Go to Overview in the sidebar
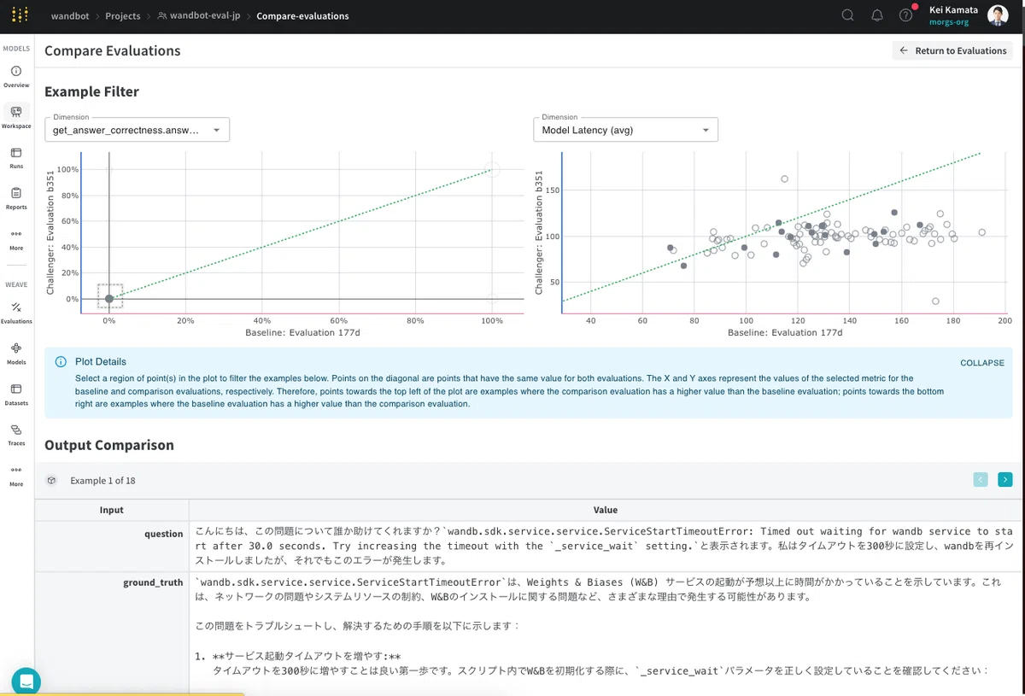Image resolution: width=1025 pixels, height=696 pixels. pyautogui.click(x=16, y=77)
